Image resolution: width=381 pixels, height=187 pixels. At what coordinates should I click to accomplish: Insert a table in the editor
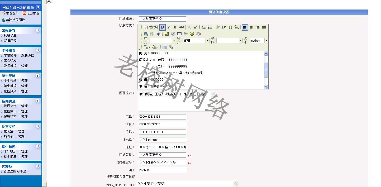pos(179,34)
